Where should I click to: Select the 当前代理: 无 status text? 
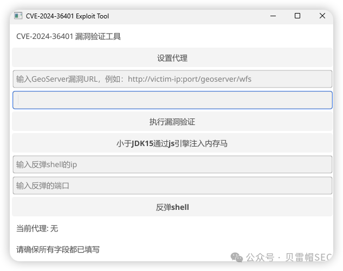coord(37,228)
